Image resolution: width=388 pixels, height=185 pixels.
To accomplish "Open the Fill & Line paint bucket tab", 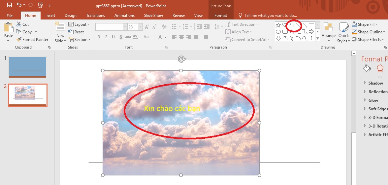I will [367, 68].
